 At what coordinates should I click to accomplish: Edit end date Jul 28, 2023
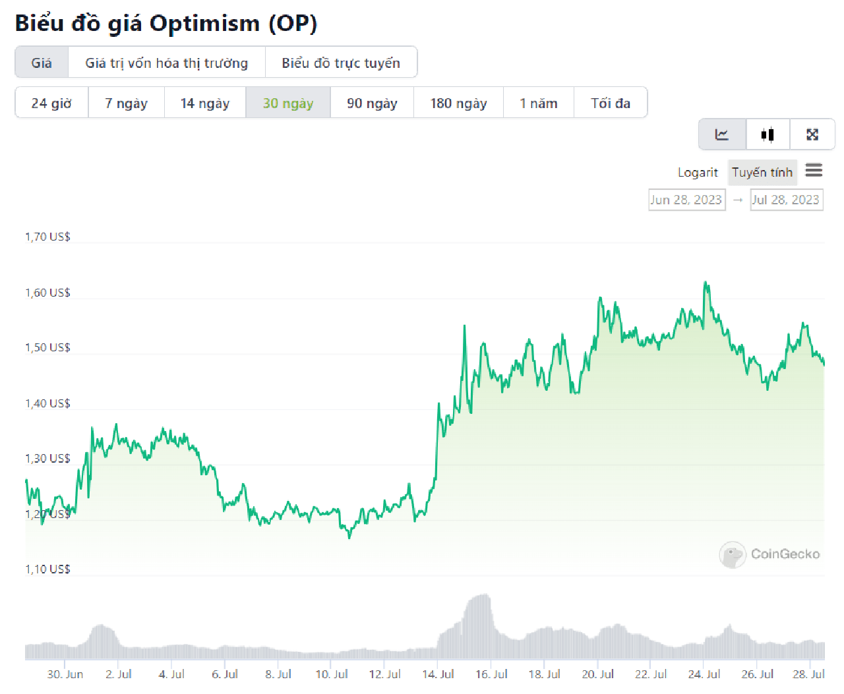point(786,200)
